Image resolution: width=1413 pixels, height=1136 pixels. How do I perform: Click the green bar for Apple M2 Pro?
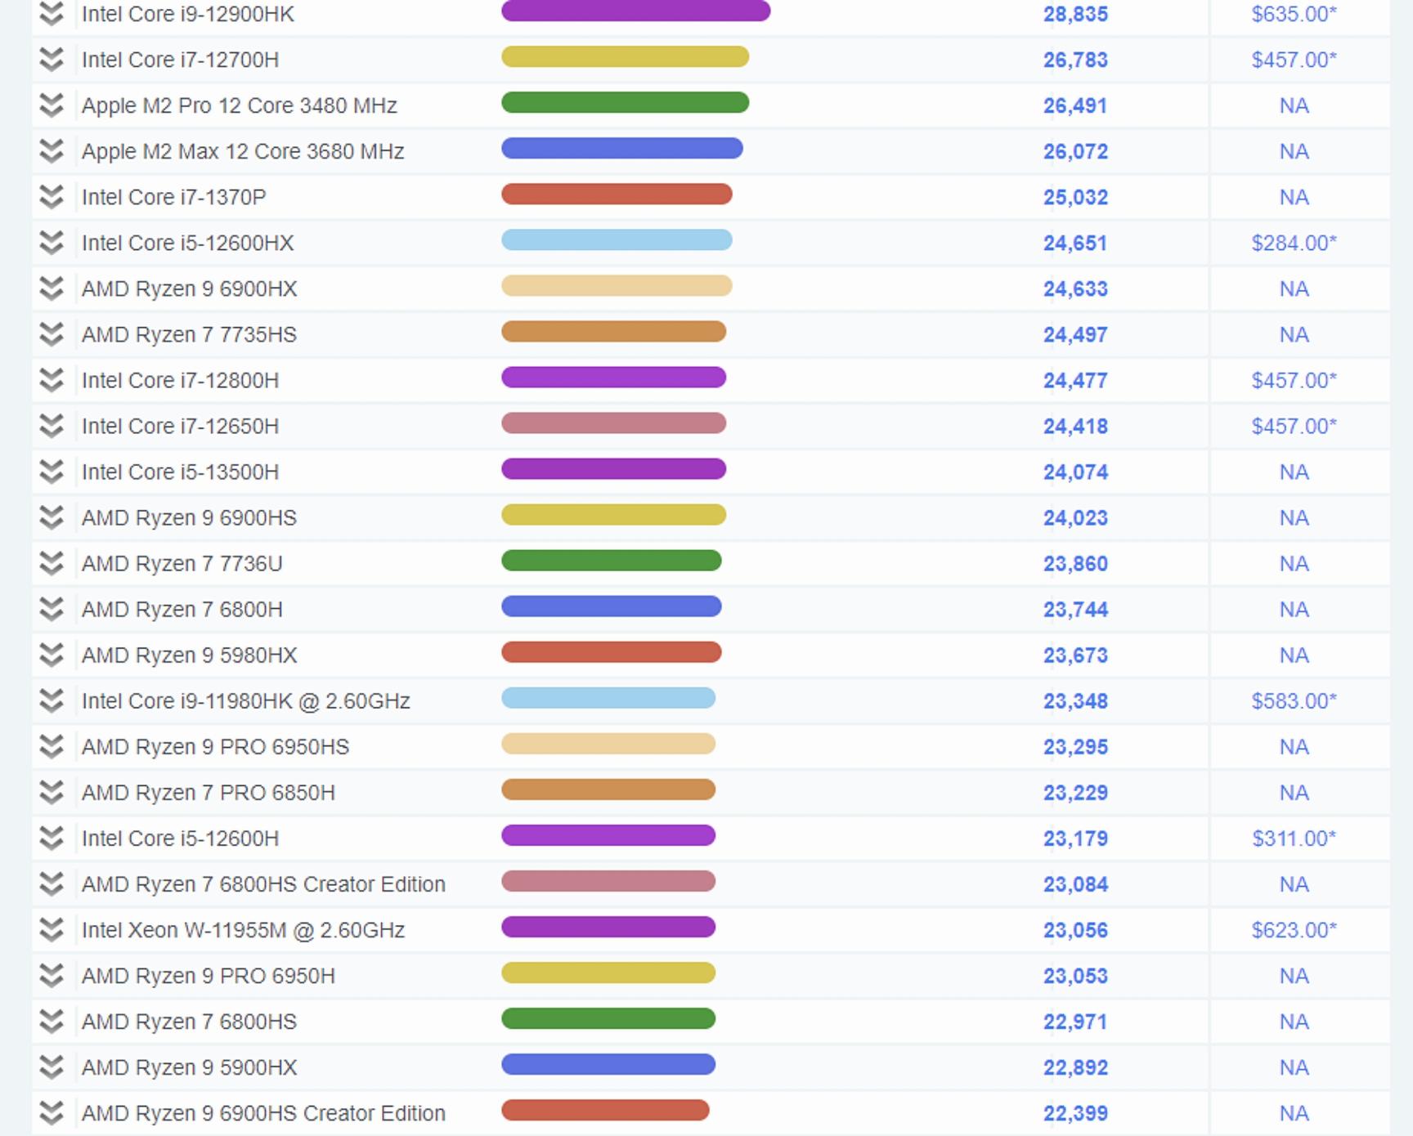tap(626, 102)
